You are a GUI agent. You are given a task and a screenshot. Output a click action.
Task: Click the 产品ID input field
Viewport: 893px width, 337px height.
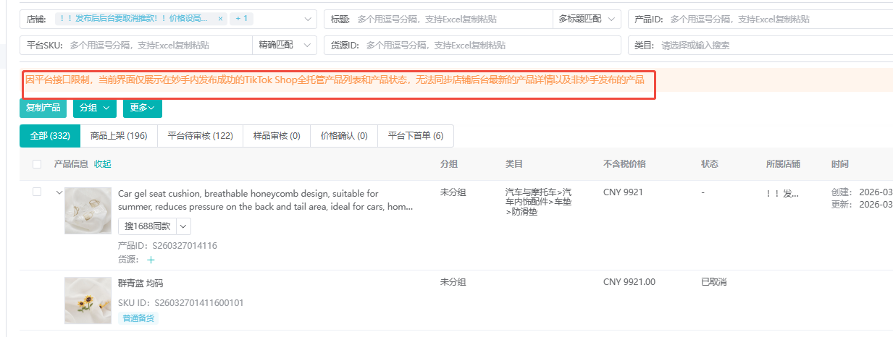[780, 19]
